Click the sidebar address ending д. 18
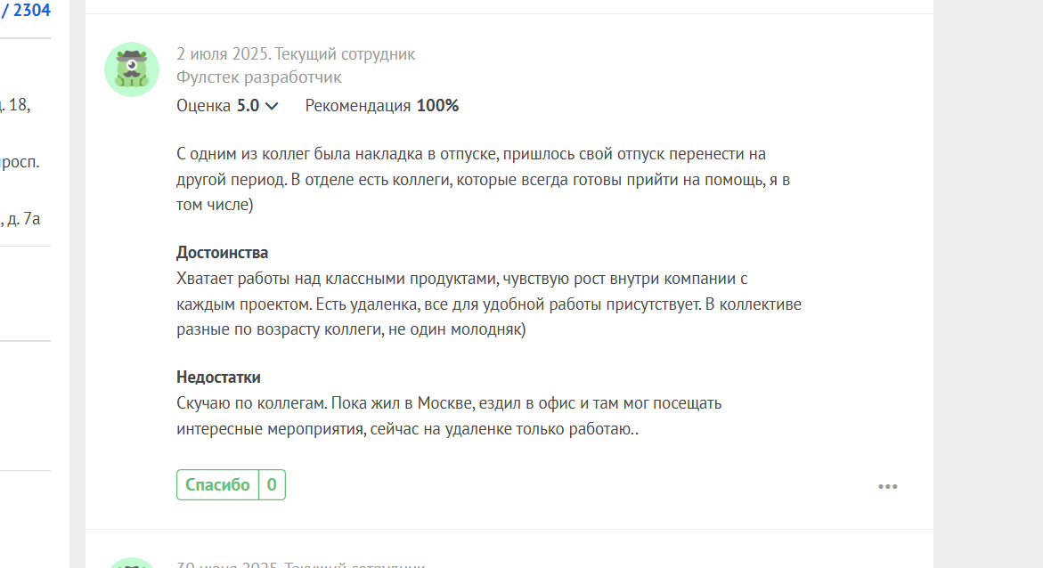1043x568 pixels. pyautogui.click(x=14, y=105)
